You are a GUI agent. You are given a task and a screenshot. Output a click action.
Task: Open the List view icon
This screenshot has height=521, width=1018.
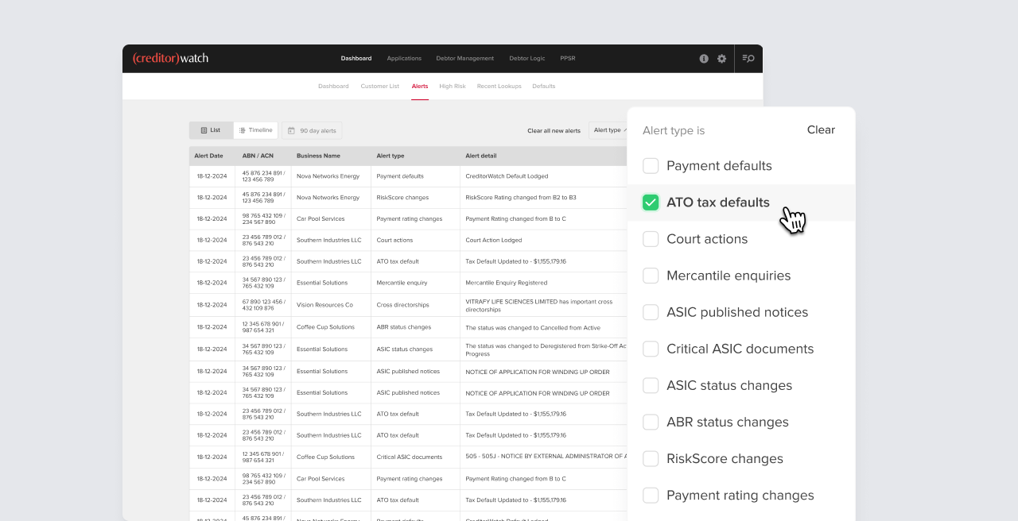210,129
